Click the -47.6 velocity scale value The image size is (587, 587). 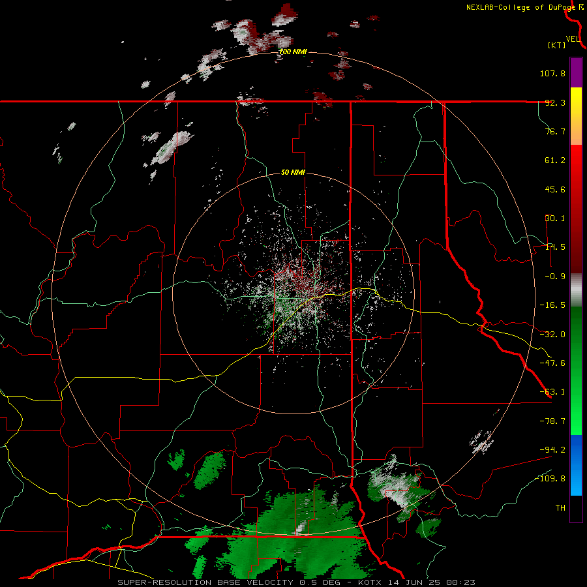pos(552,363)
